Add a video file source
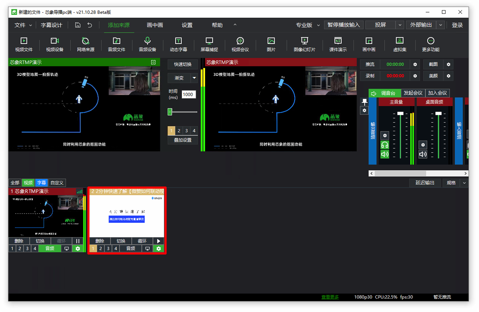Viewport: 479px width, 312px height. pyautogui.click(x=24, y=45)
